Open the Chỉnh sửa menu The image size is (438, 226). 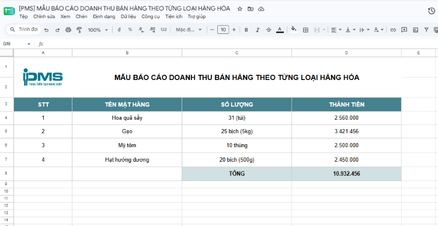coord(44,16)
